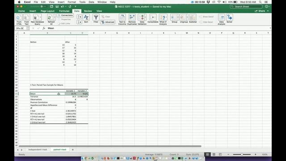Open the View ribbon tab

click(x=99, y=11)
